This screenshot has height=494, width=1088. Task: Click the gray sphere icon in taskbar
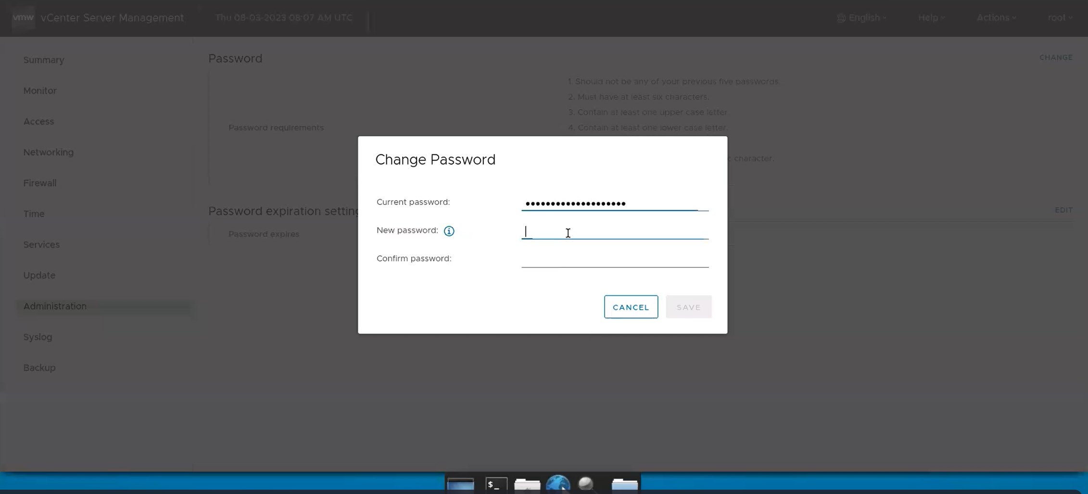[x=586, y=485]
